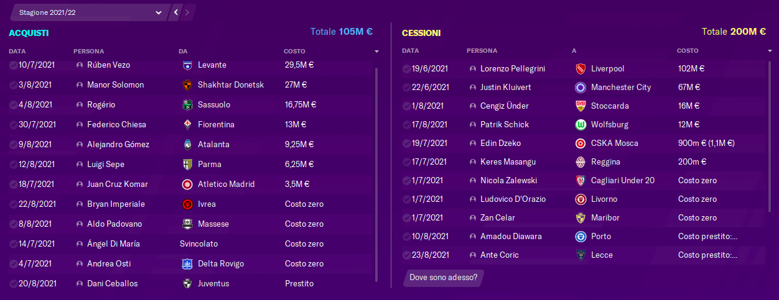Click the Manchester City crest icon
The height and width of the screenshot is (300, 779).
[x=581, y=88]
